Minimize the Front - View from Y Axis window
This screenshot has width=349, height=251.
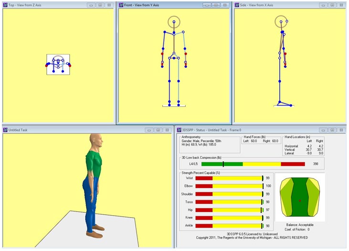click(x=207, y=5)
